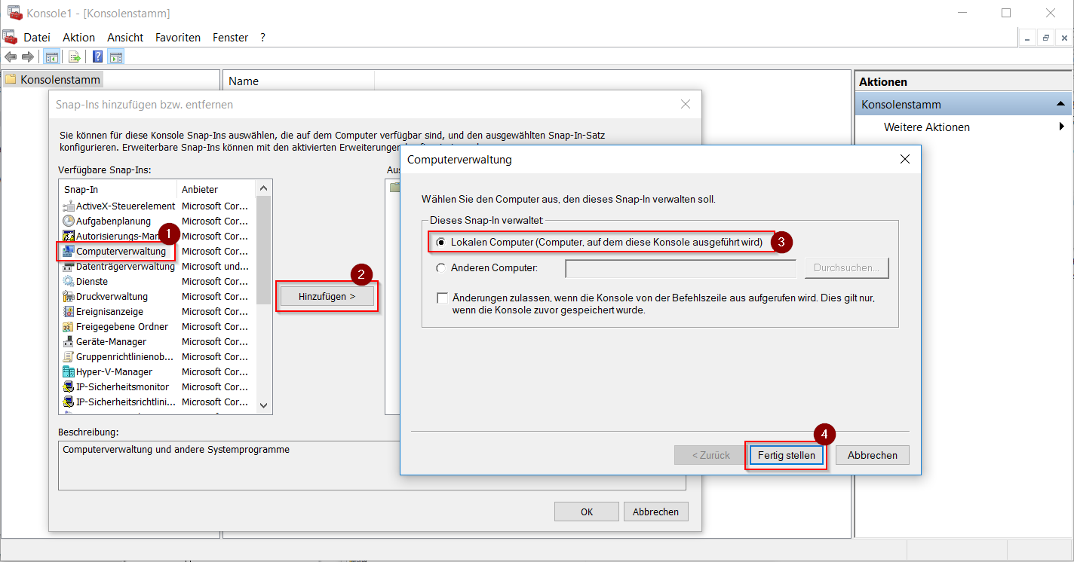Select the Dienste gear icon
The height and width of the screenshot is (562, 1074).
click(x=68, y=282)
